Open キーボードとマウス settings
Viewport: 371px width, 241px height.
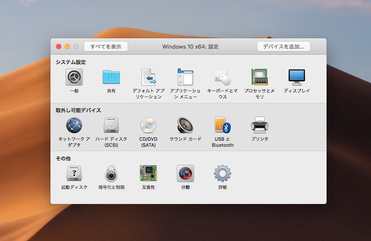(223, 77)
